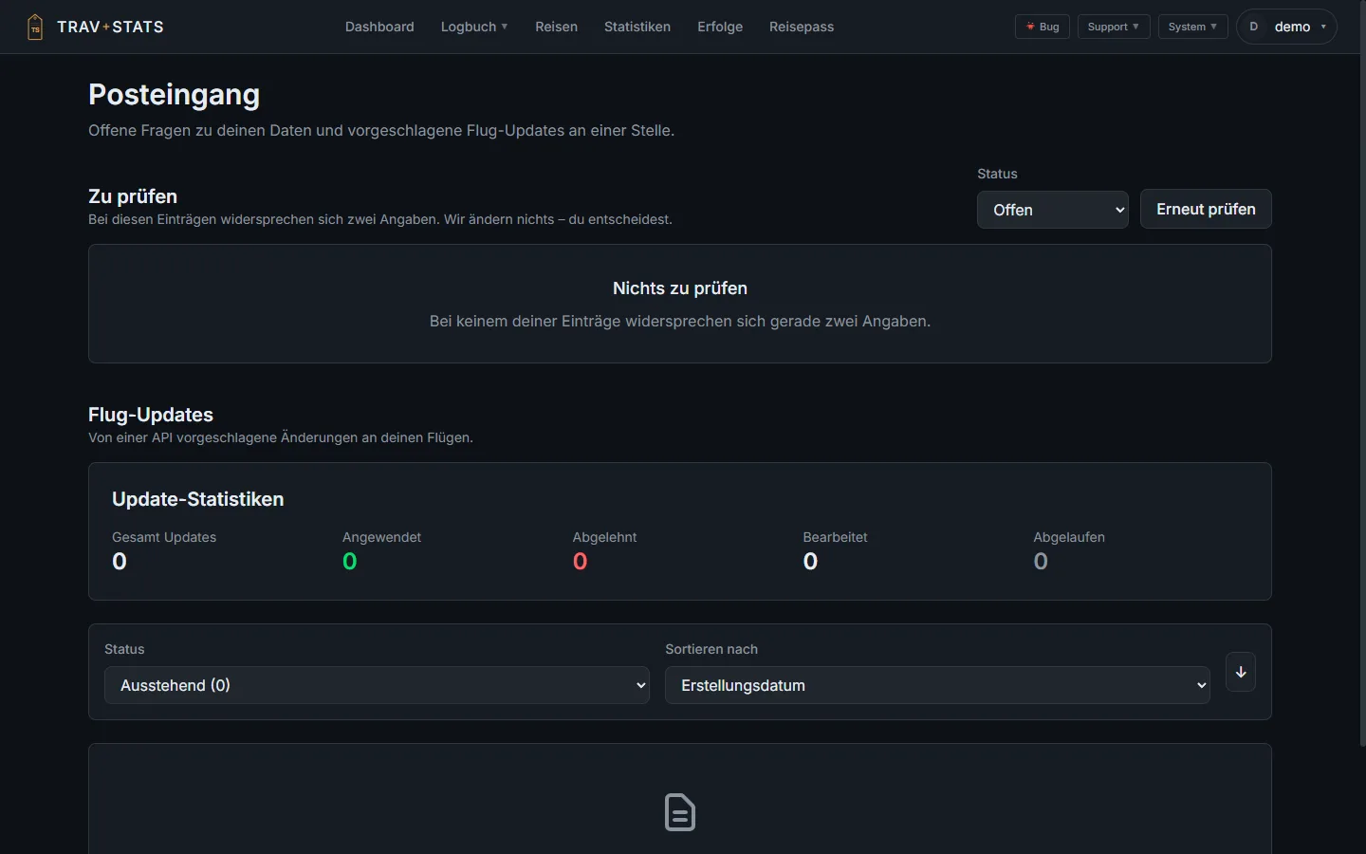Click the demo user avatar
Screen dimensions: 1366x854
pyautogui.click(x=1254, y=27)
